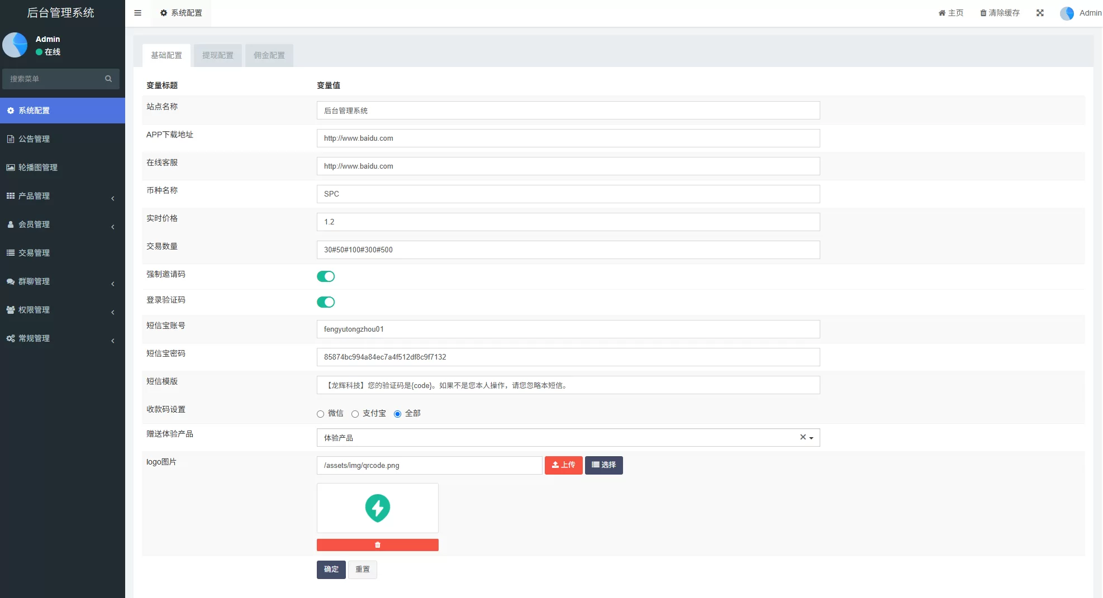Viewport: 1103px width, 598px height.
Task: Click the fullscreen expand icon
Action: pos(1040,13)
